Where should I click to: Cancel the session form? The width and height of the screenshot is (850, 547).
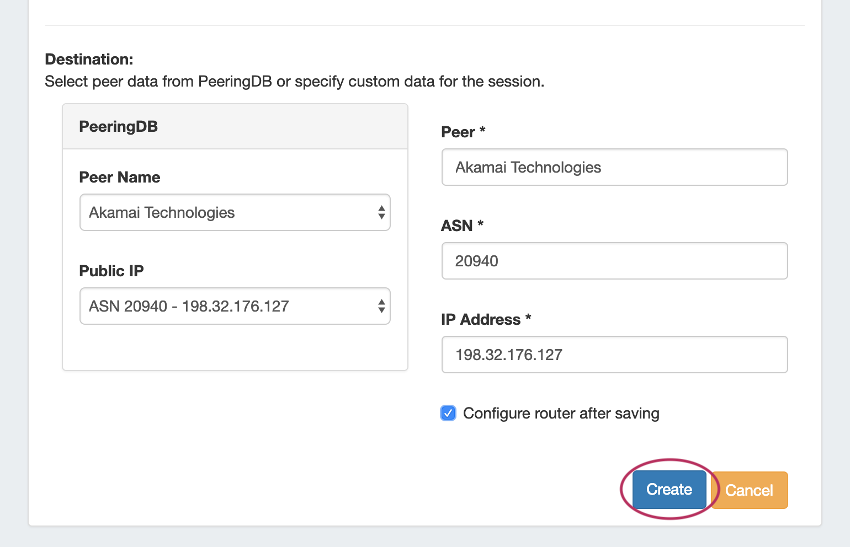(749, 490)
